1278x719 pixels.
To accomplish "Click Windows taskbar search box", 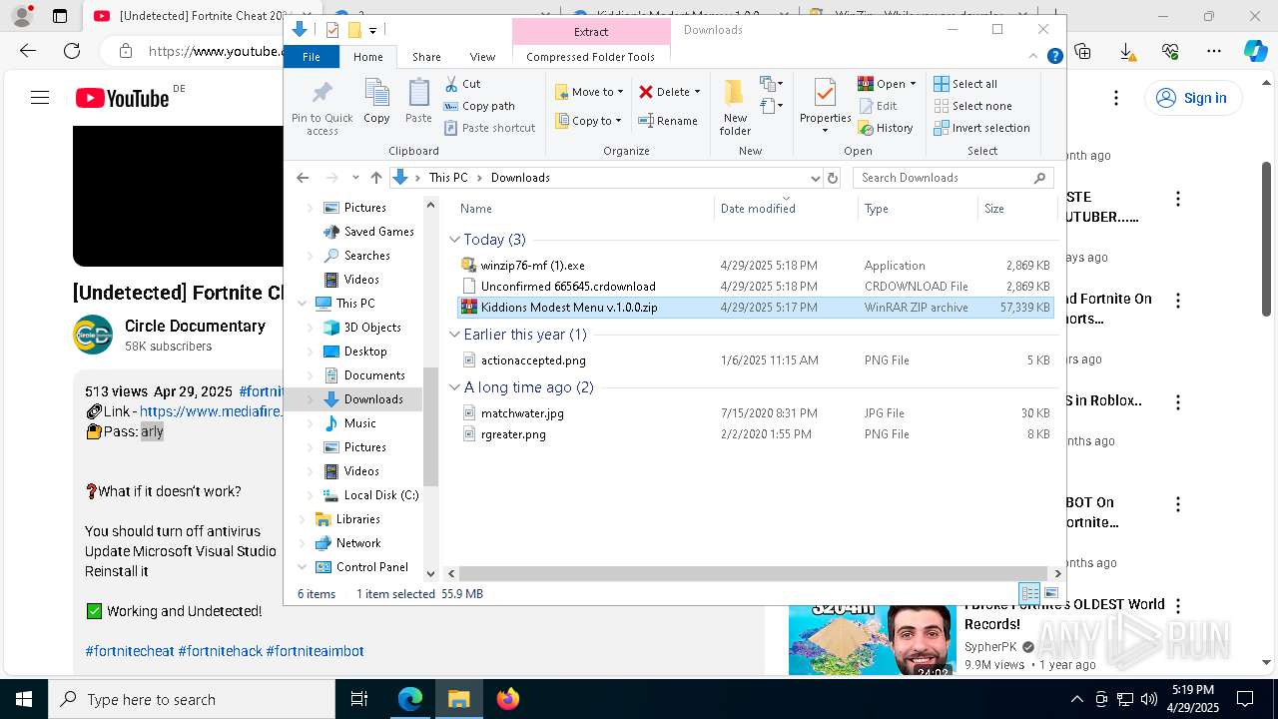I will pyautogui.click(x=192, y=699).
